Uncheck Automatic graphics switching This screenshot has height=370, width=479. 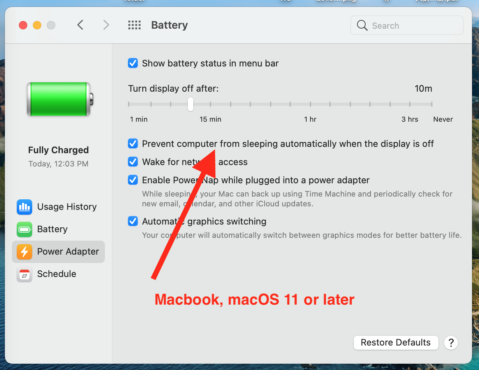point(133,221)
